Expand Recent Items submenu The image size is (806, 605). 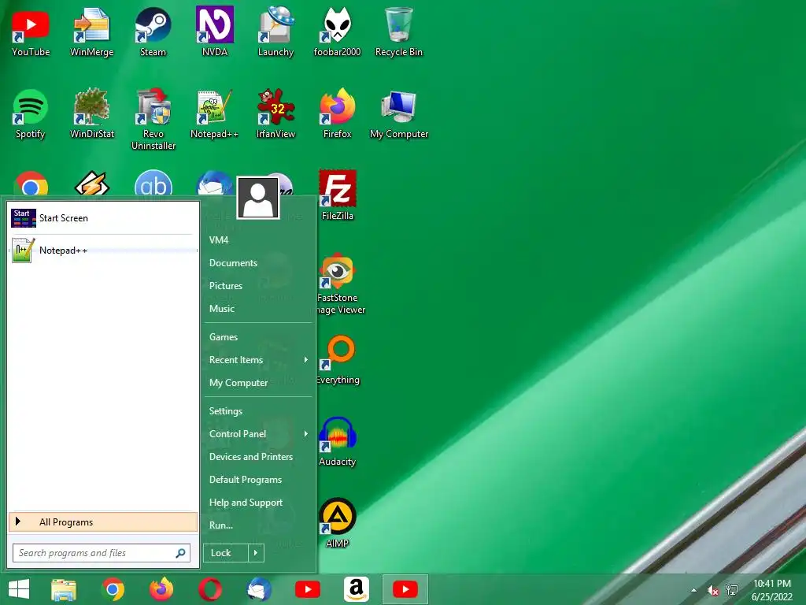point(258,360)
